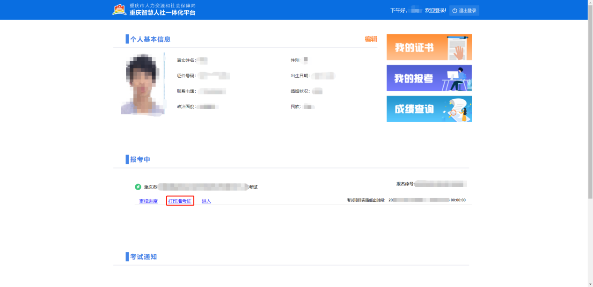Click the 编辑 link for personal info
The image size is (593, 287).
[371, 39]
